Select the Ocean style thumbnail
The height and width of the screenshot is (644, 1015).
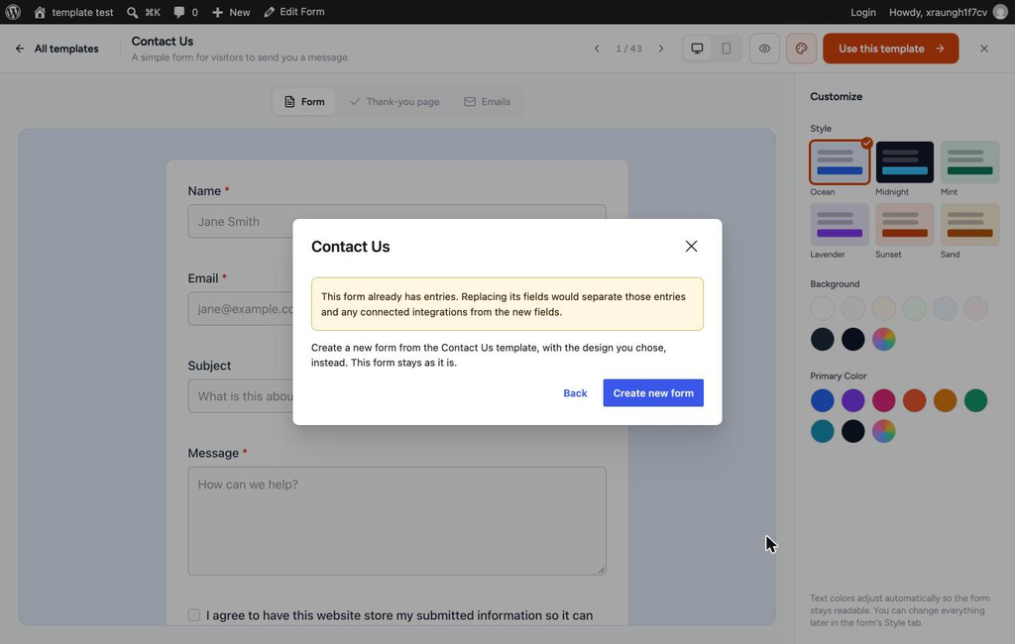[x=840, y=161]
